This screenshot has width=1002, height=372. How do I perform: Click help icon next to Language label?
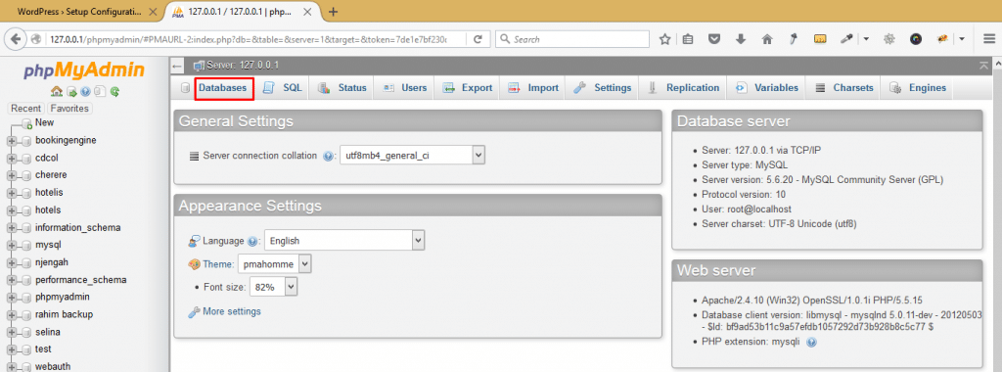point(252,242)
